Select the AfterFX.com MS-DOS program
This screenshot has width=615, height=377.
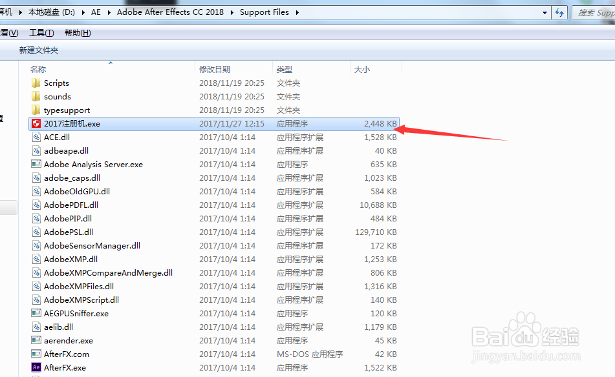pyautogui.click(x=61, y=354)
